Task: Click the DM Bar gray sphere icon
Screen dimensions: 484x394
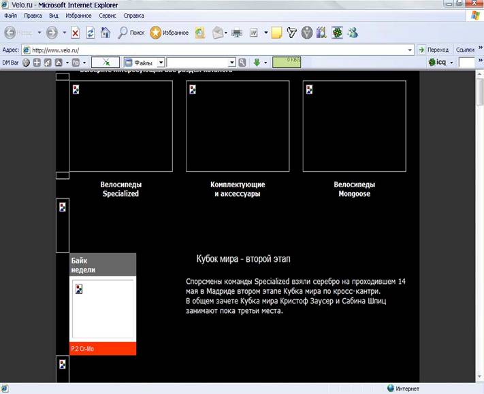Action: pos(27,63)
